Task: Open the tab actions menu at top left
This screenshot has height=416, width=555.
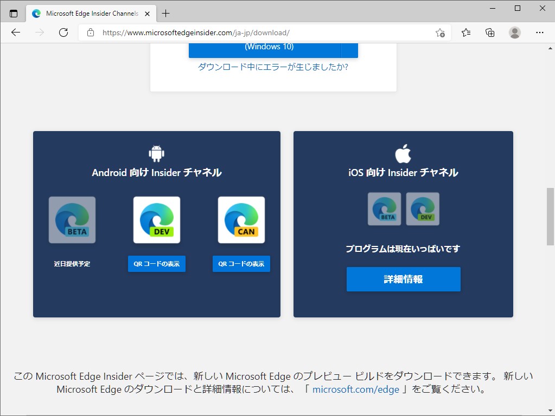Action: click(12, 12)
